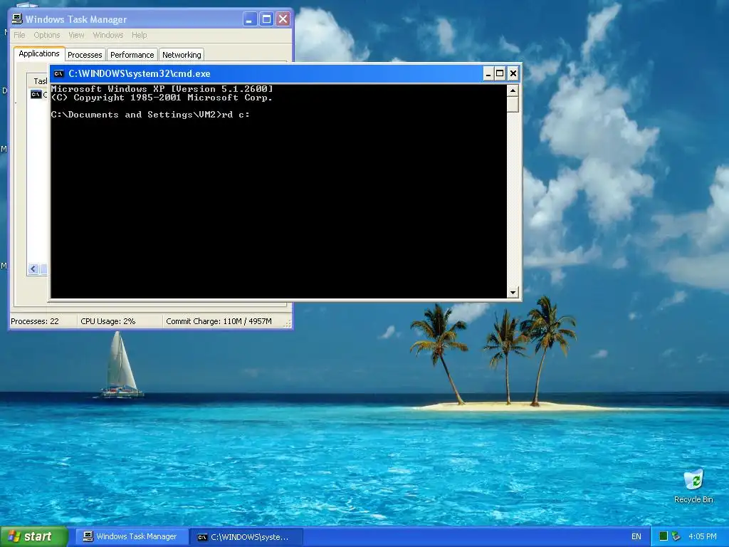
Task: Open the File menu in Task Manager
Action: [19, 35]
